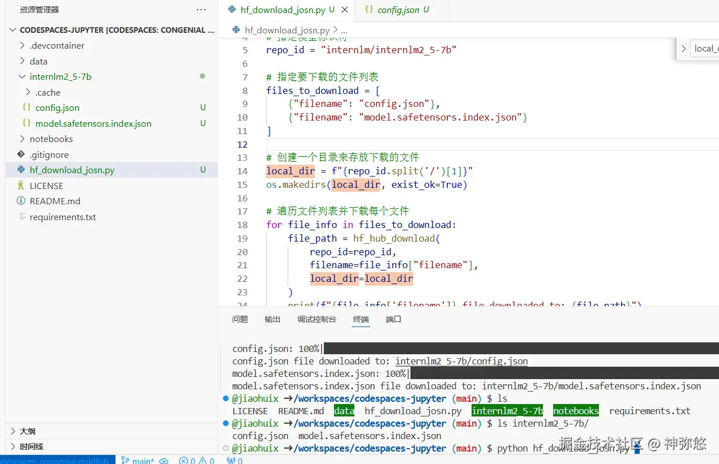This screenshot has height=464, width=719.
Task: Click git branch main* in status bar
Action: tap(137, 460)
